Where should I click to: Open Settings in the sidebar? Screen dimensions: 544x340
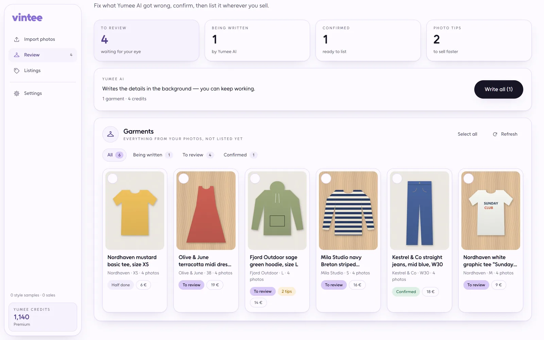coord(43,93)
